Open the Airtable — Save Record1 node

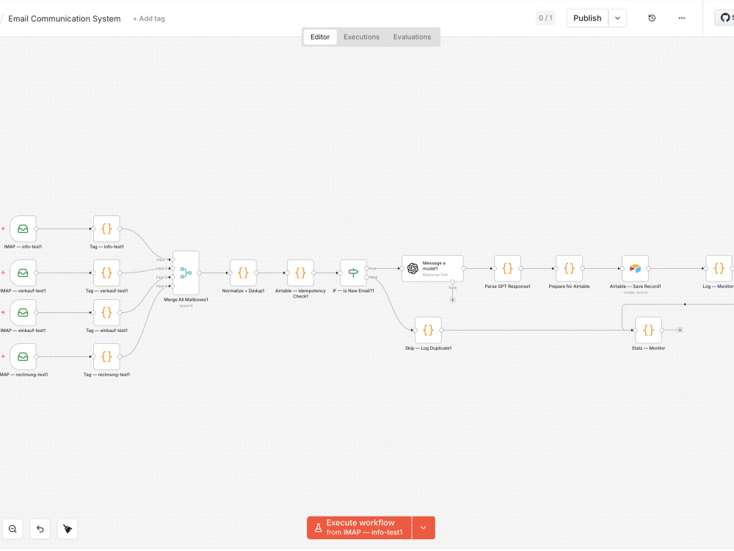tap(635, 268)
